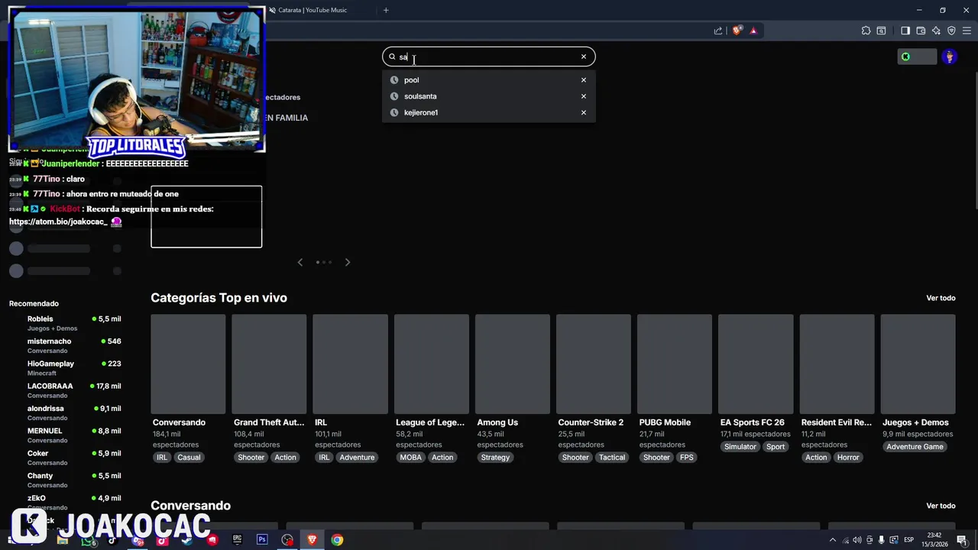Open Photoshop from the taskbar
This screenshot has width=978, height=550.
pyautogui.click(x=262, y=540)
